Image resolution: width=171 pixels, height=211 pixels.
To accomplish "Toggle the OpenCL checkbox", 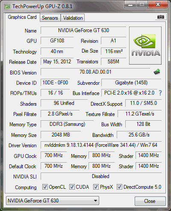I will click(45, 187).
